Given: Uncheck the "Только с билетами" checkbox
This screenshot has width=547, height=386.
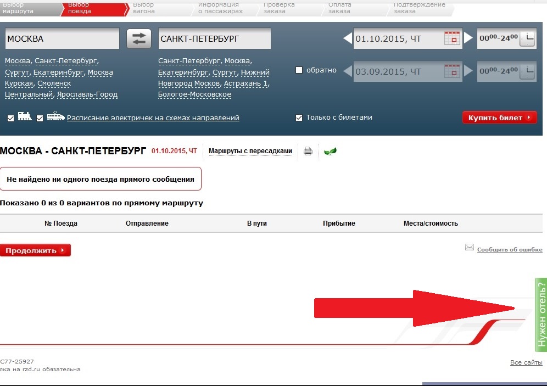Looking at the screenshot, I should (299, 118).
